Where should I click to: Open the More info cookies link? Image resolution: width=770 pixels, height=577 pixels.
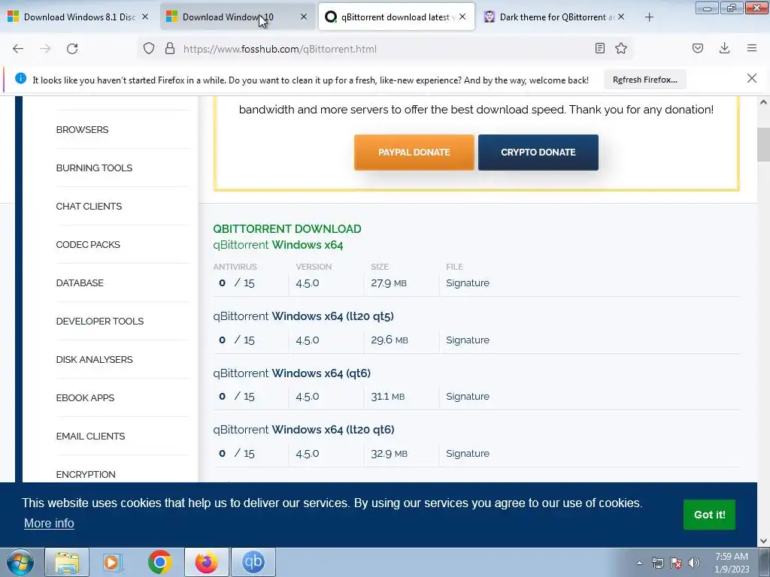[49, 524]
